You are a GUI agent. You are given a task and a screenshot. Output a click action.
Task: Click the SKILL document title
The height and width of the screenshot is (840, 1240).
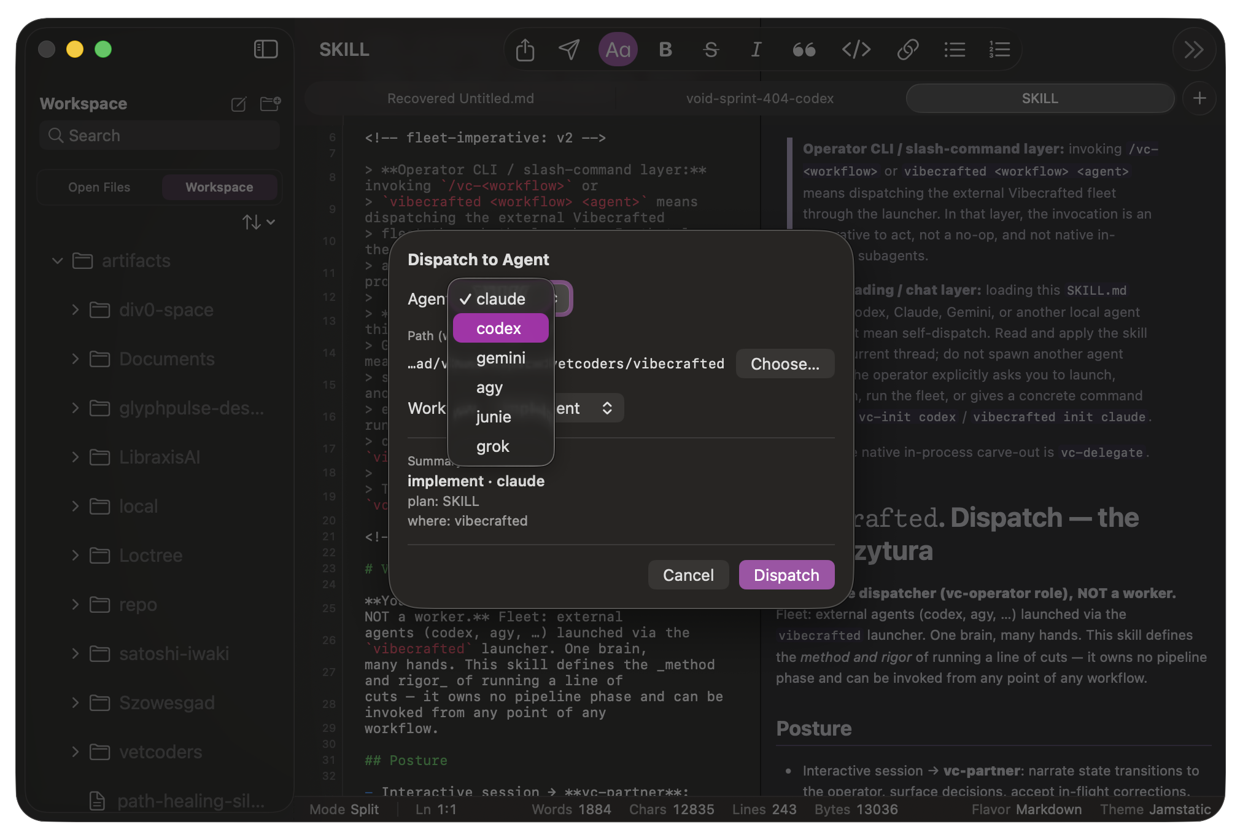(344, 50)
